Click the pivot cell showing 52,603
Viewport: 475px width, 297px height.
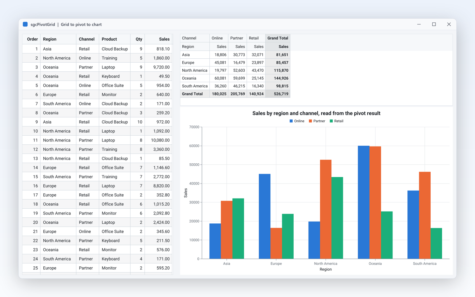coord(237,70)
